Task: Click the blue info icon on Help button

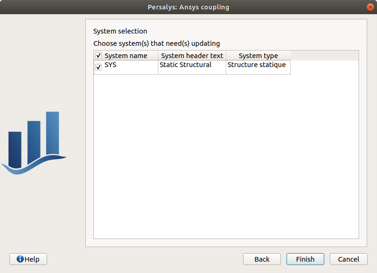Action: click(19, 259)
